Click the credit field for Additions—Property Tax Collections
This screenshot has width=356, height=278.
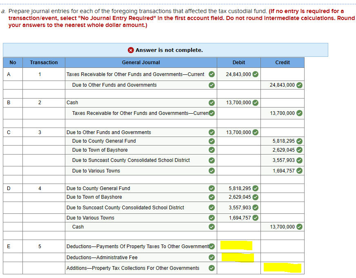tap(283, 268)
